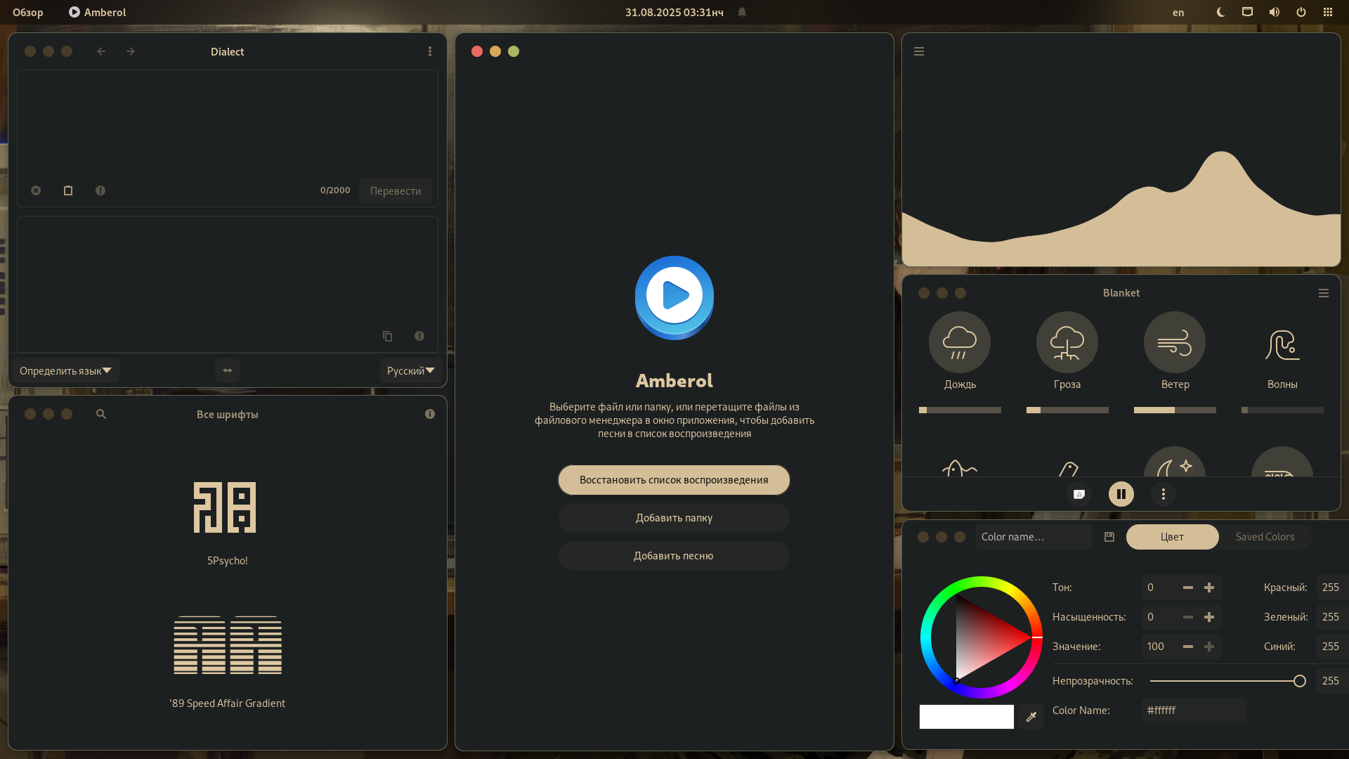Screen dimensions: 1349x759
Task: Open the Overview activities menu
Action: click(x=28, y=12)
